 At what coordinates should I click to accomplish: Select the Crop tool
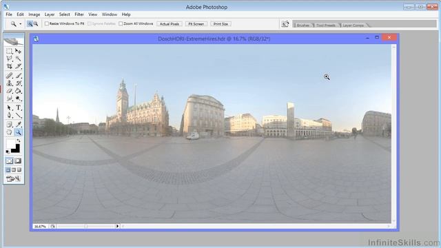tap(9, 66)
